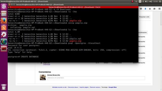Click the 'psql (9.4.5)' terminal line
The width and height of the screenshot is (162, 91).
click(15, 48)
